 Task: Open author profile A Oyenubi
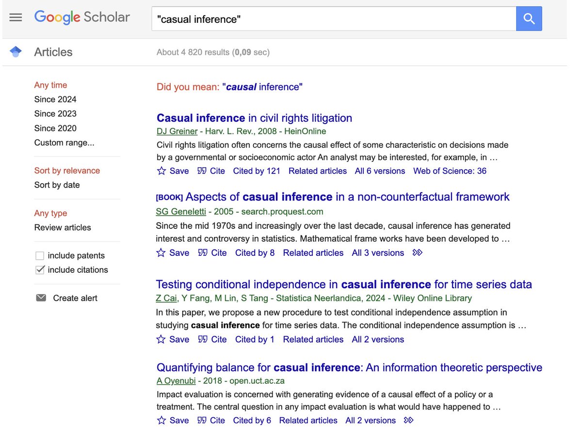pyautogui.click(x=176, y=381)
